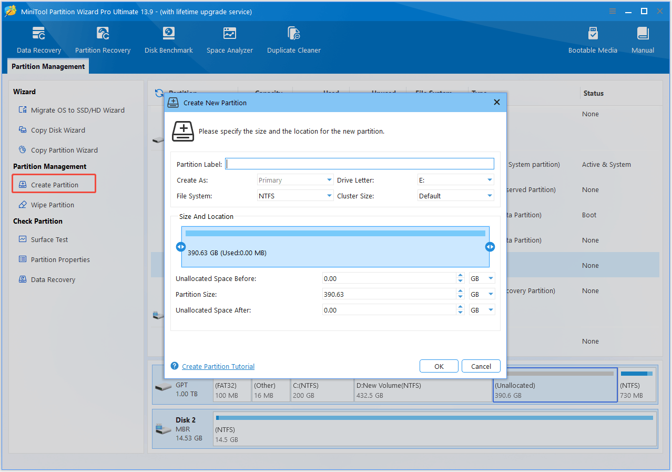Screen dimensions: 672x472
Task: Open Space Analyzer tool
Action: click(x=230, y=40)
